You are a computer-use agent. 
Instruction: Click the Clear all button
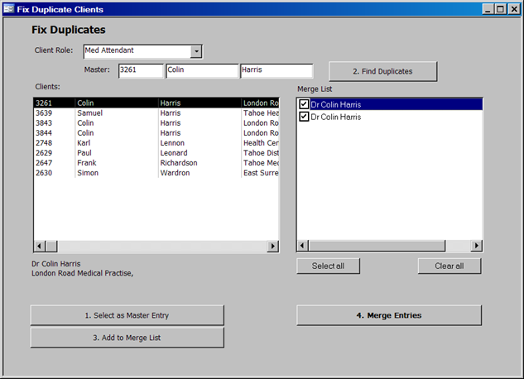tap(449, 266)
